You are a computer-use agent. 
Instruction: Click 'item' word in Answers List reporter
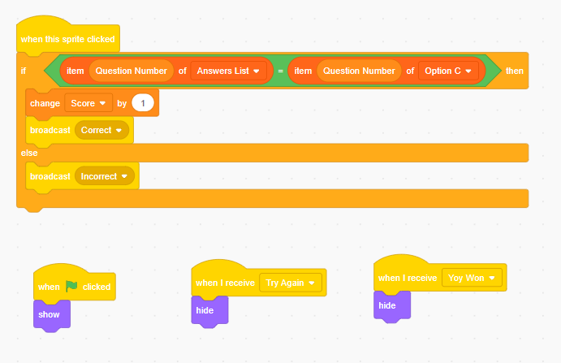coord(76,71)
